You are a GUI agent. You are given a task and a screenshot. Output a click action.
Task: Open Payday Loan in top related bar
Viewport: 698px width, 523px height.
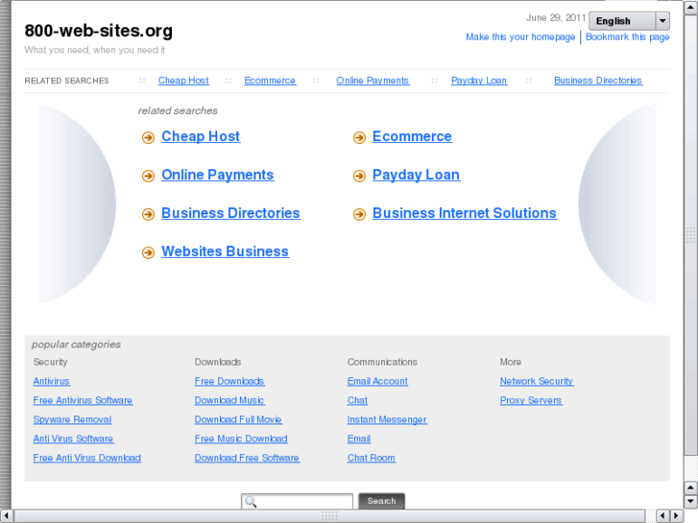(x=479, y=81)
